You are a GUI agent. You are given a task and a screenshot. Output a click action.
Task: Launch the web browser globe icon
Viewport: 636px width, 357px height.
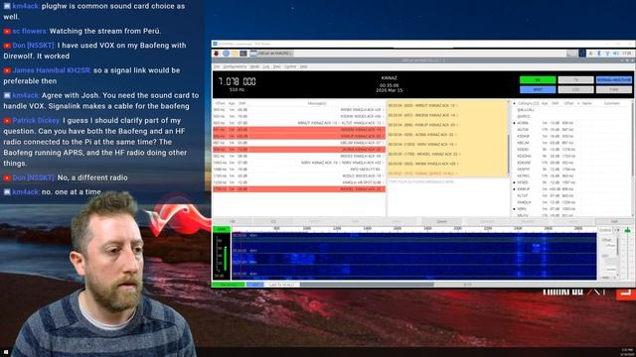coord(226,54)
